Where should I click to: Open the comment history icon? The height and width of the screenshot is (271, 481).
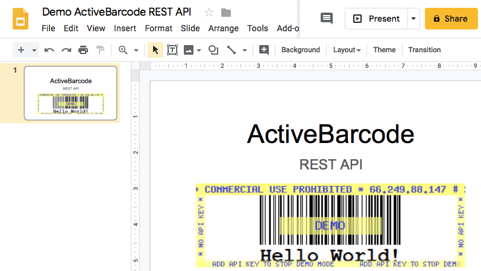coord(327,19)
